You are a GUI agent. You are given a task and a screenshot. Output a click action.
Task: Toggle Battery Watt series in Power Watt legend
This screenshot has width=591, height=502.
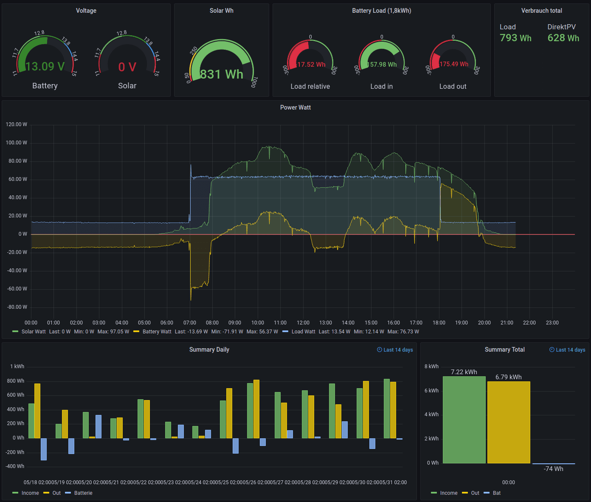(157, 332)
